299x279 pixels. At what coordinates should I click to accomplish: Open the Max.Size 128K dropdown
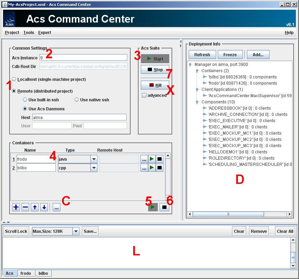pos(76,231)
